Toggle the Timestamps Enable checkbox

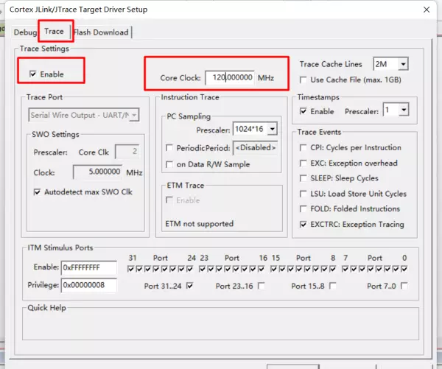303,111
